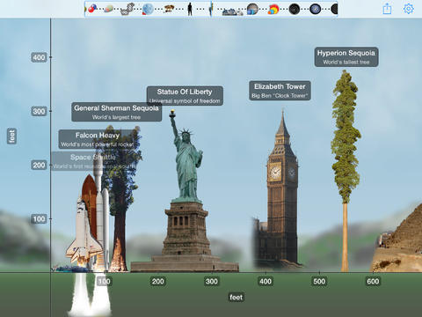
Task: Open the settings gear
Action: [409, 9]
